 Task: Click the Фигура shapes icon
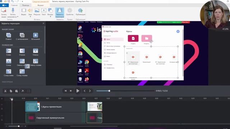[50, 10]
